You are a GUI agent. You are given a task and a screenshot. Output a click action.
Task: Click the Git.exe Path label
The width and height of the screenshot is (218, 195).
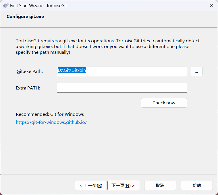pos(30,71)
